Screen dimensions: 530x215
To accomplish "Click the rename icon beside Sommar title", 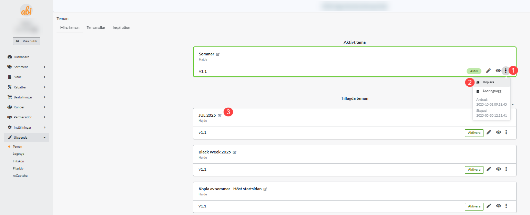I will [x=218, y=54].
